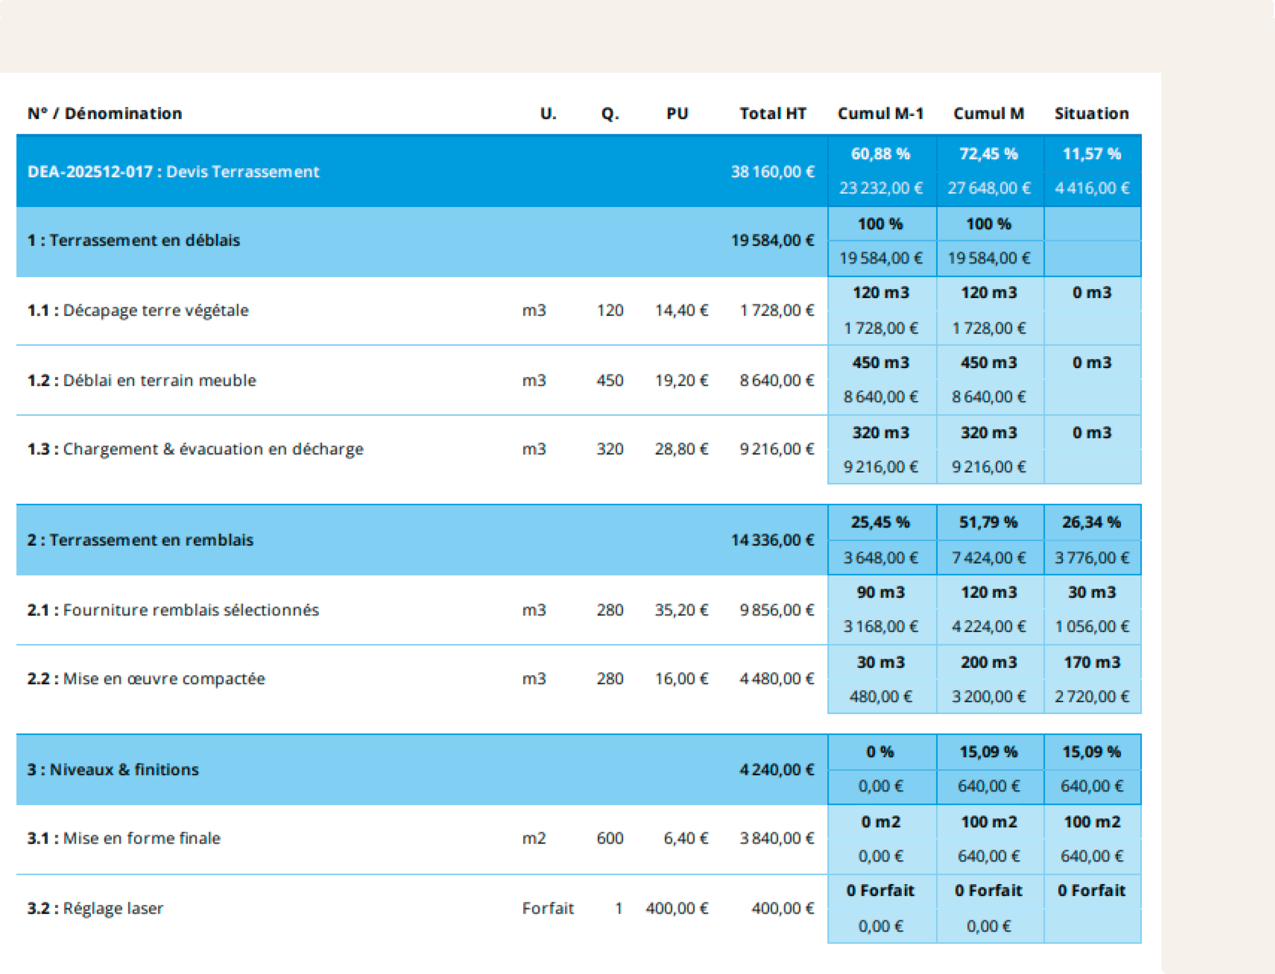The width and height of the screenshot is (1275, 974).
Task: Click line 2.2 Mise en œuvre compactée
Action: pyautogui.click(x=146, y=679)
